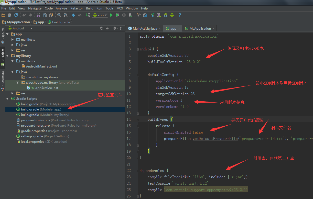The height and width of the screenshot is (199, 313).
Task: Open the Android project view dropdown
Action: pyautogui.click(x=20, y=28)
